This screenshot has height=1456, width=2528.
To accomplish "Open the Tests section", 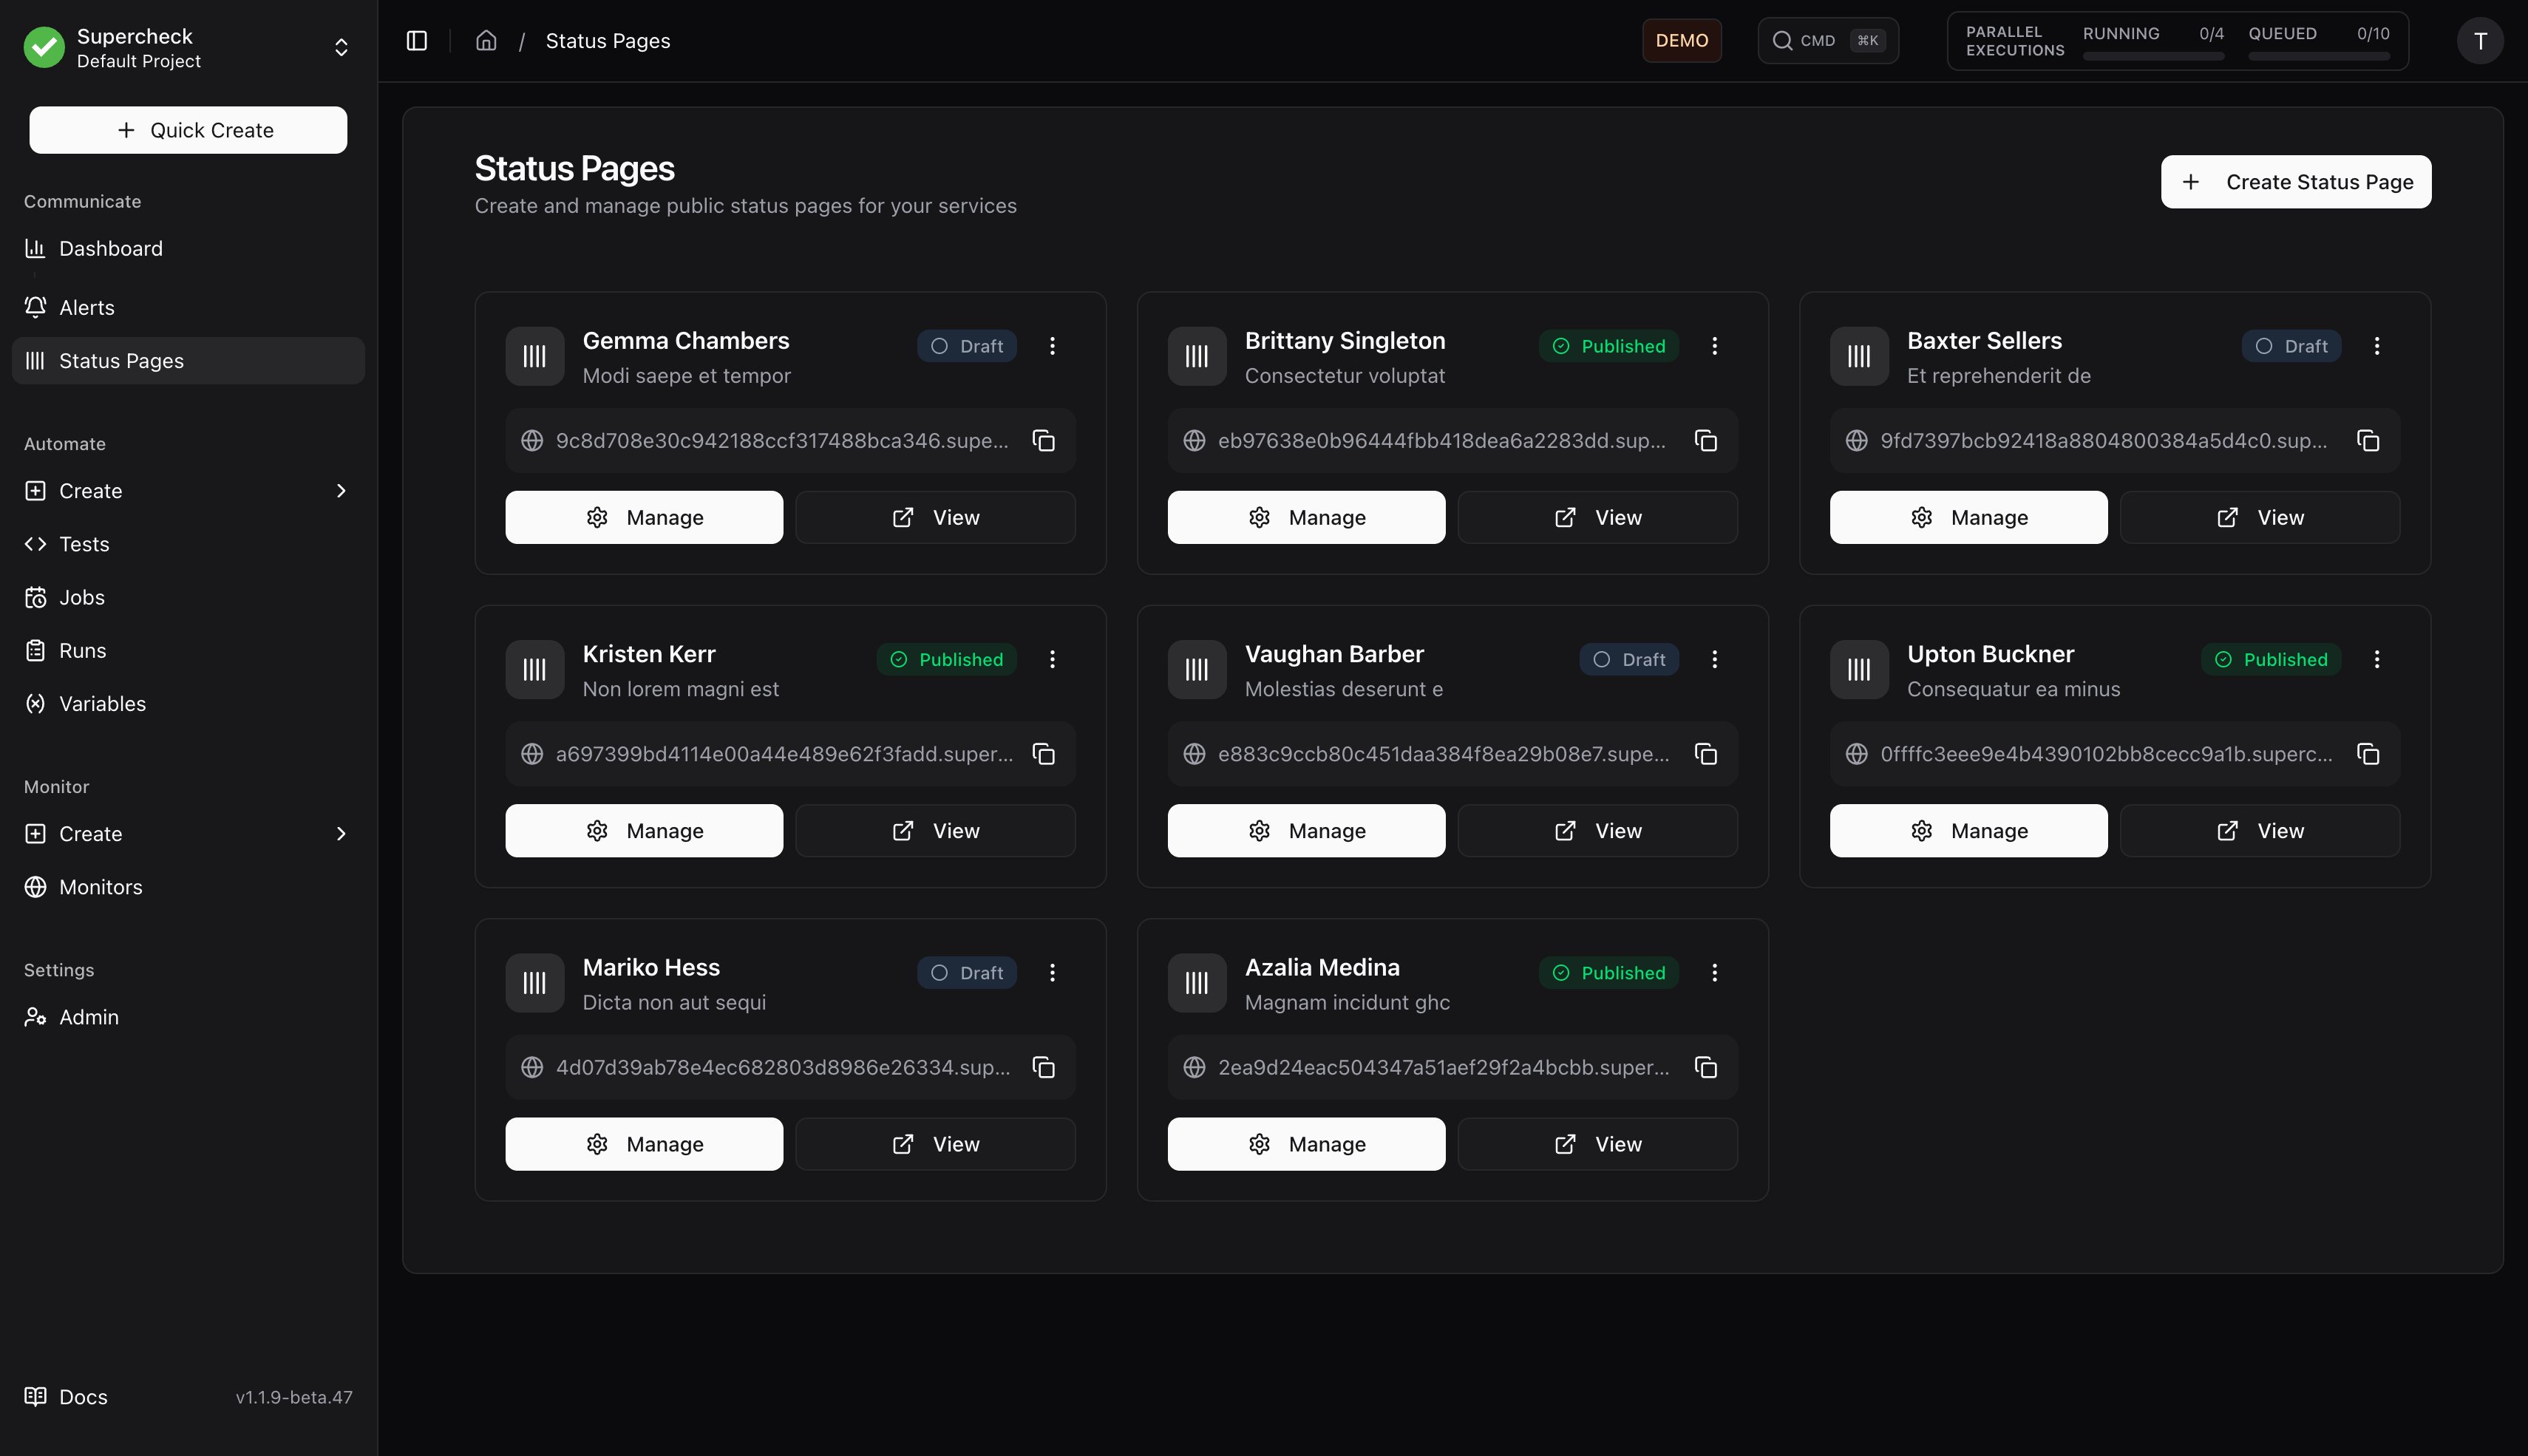I will tap(84, 544).
